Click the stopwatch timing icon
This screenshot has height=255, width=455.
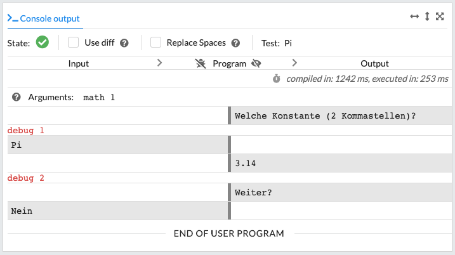click(276, 79)
